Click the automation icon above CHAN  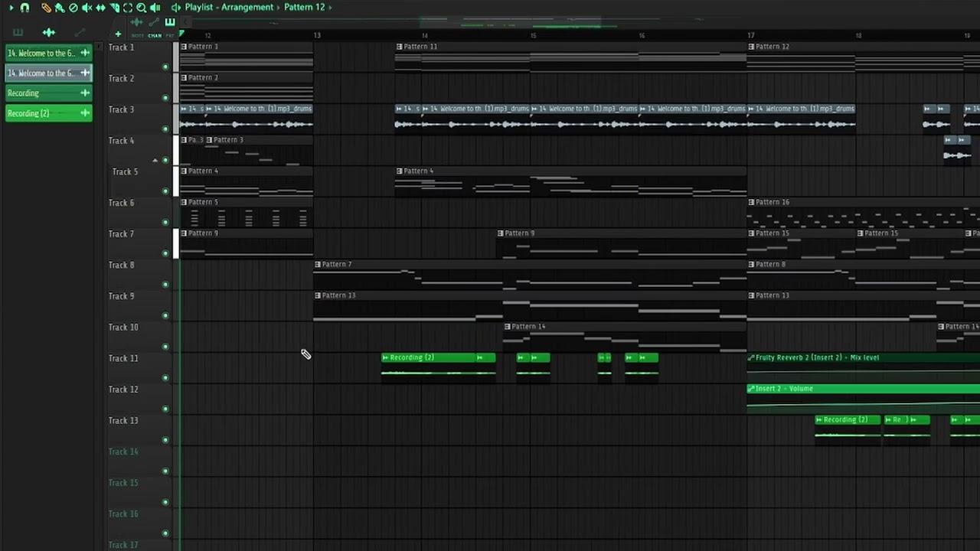click(154, 22)
